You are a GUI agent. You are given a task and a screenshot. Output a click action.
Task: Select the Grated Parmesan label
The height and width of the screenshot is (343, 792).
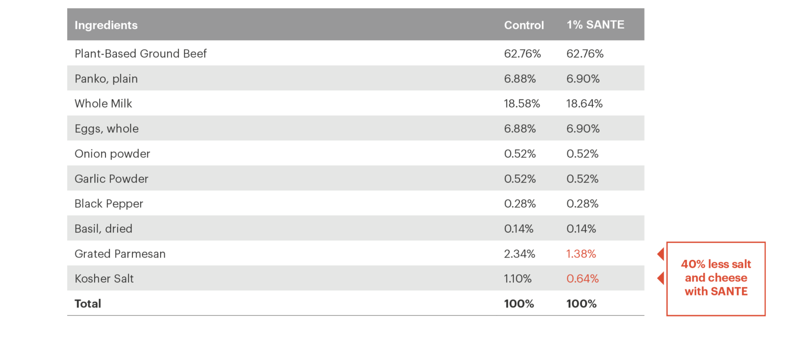pos(120,254)
